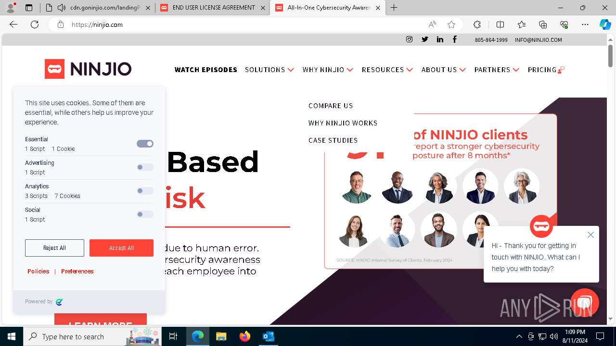Enable the Analytics cookies switch
The width and height of the screenshot is (616, 346).
(145, 191)
